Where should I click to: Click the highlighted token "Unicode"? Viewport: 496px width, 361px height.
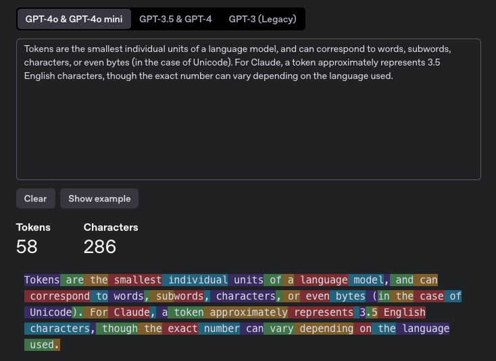[48, 312]
